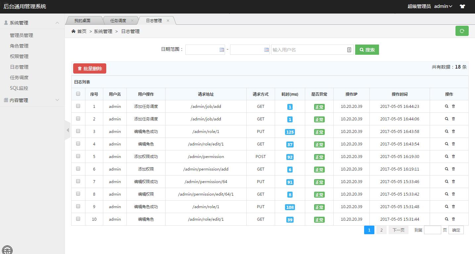The image size is (475, 254).
Task: Check the box for log row 2
Action: click(78, 118)
